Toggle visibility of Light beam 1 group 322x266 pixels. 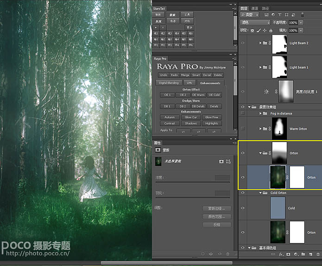tap(243, 67)
